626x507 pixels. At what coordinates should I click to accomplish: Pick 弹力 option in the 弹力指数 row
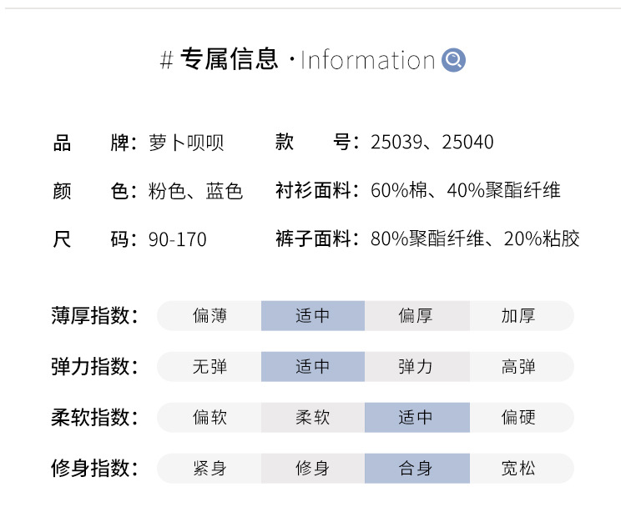[x=416, y=367]
